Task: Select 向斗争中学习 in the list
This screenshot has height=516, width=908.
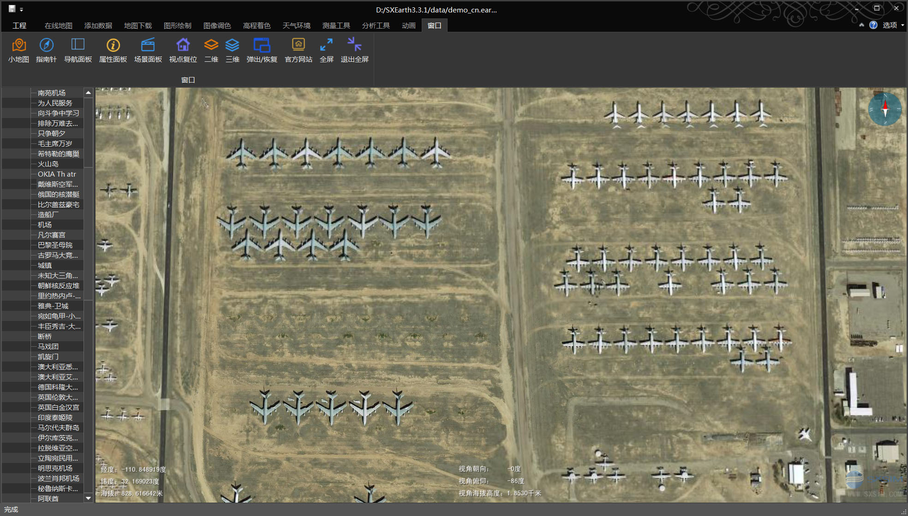Action: tap(59, 113)
